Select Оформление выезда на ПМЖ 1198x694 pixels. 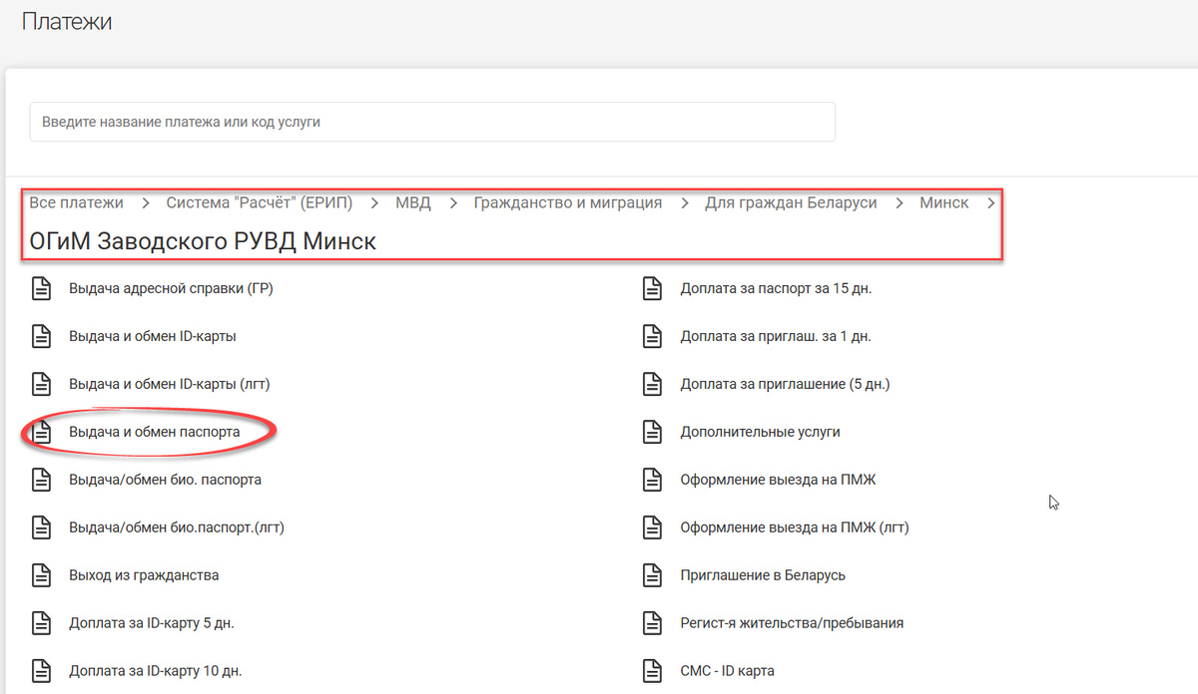pos(779,480)
